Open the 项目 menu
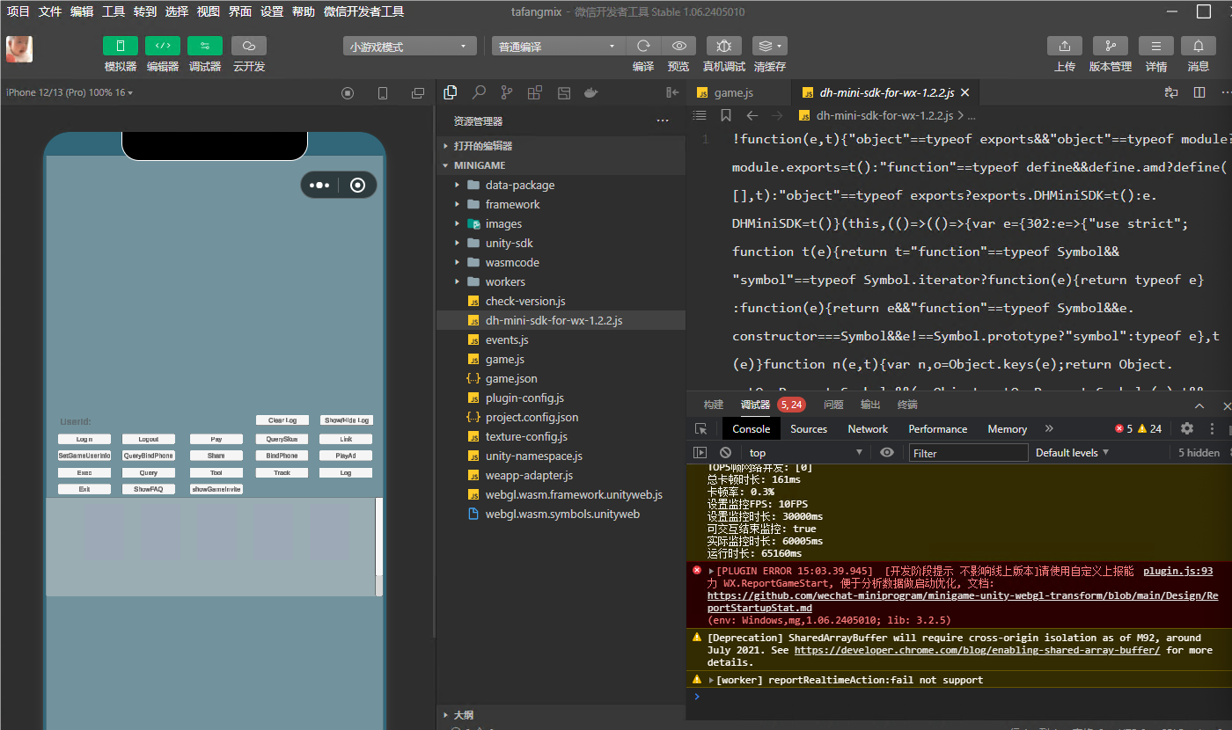The height and width of the screenshot is (730, 1232). coord(18,11)
